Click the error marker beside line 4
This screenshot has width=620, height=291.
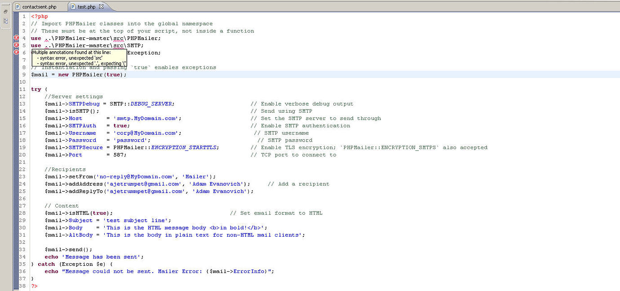[15, 38]
